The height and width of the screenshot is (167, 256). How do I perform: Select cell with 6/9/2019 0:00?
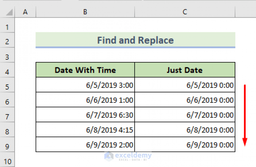(185, 144)
